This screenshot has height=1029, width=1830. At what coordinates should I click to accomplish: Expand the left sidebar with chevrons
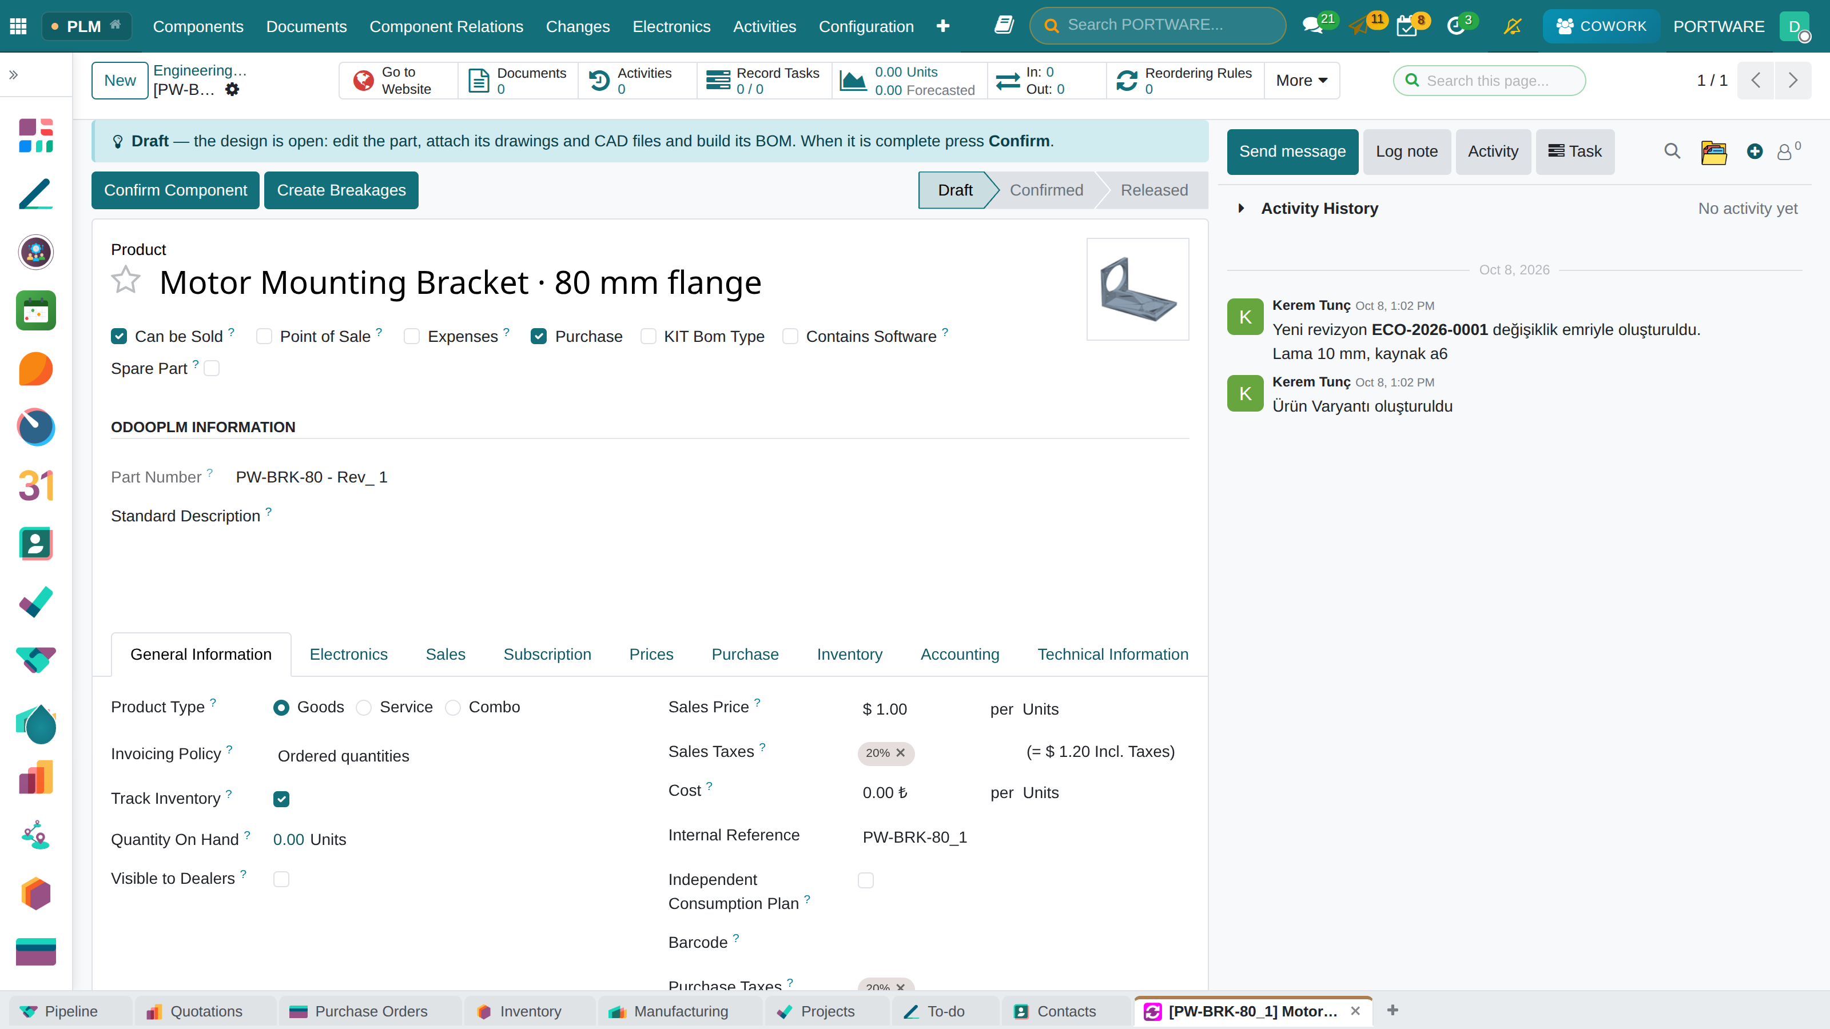[14, 74]
